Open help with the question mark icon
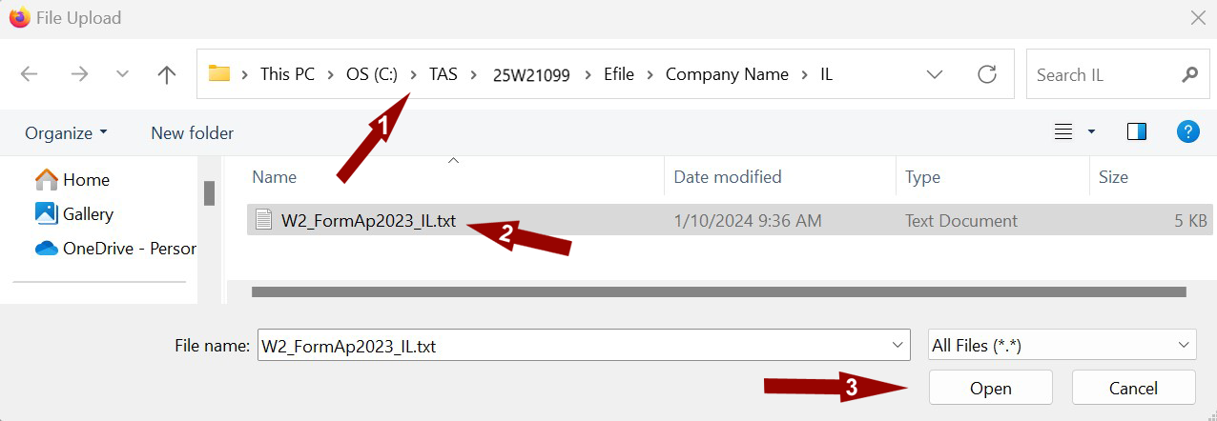The width and height of the screenshot is (1217, 421). (x=1187, y=131)
